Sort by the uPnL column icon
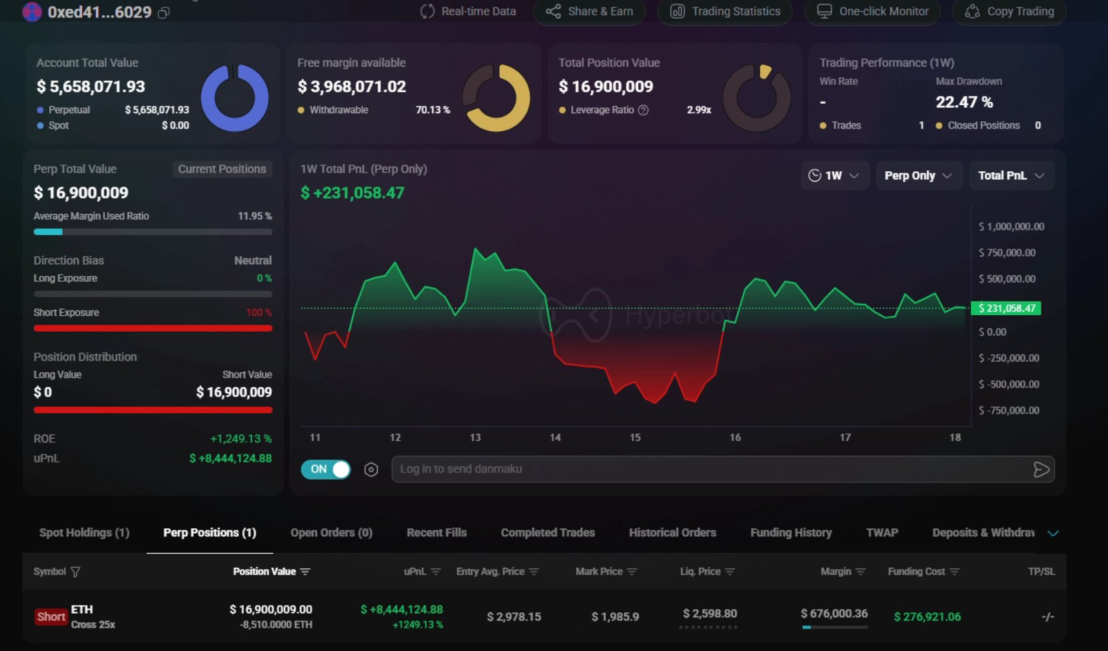 [436, 572]
